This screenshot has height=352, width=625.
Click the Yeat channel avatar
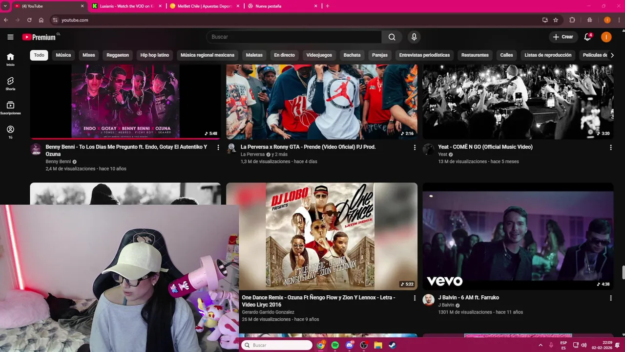tap(428, 149)
